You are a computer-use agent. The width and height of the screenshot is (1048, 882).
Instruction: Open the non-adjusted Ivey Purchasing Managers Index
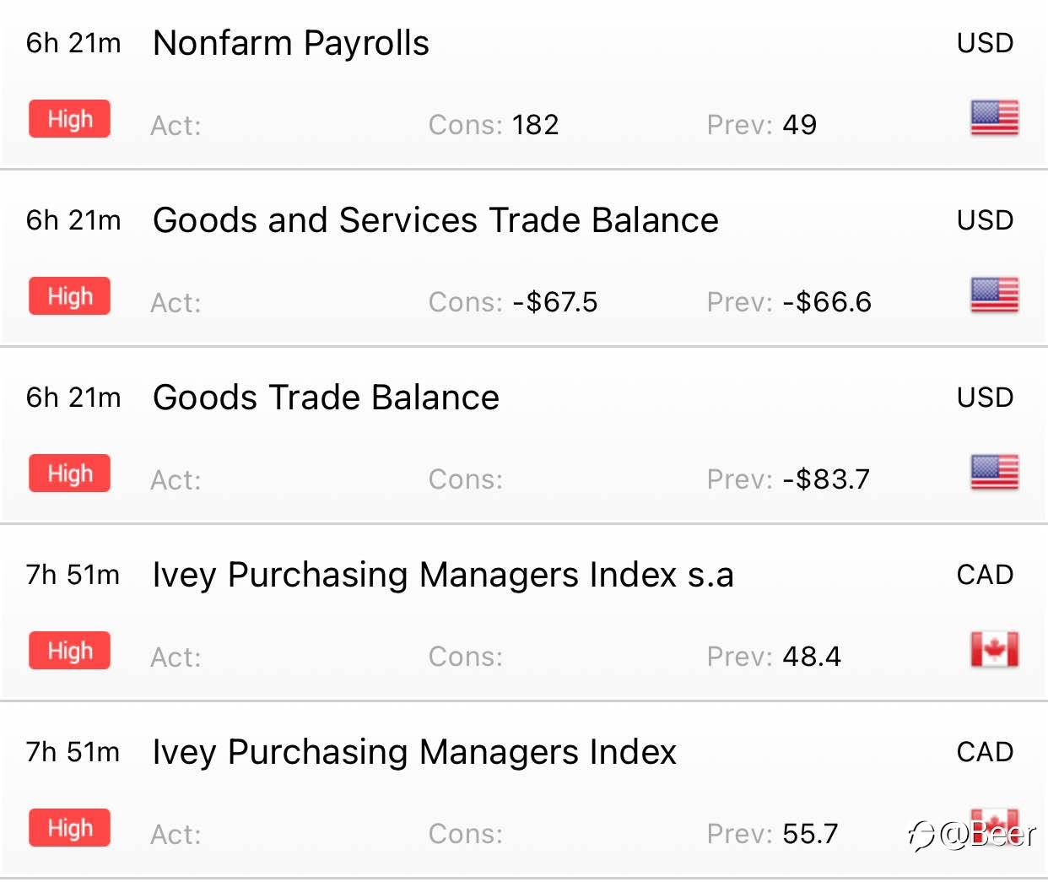tap(413, 752)
